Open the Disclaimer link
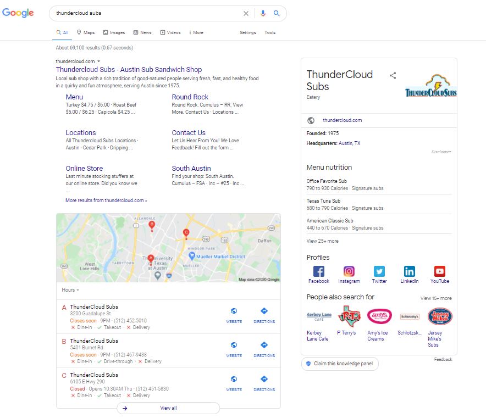The image size is (486, 418). click(441, 152)
